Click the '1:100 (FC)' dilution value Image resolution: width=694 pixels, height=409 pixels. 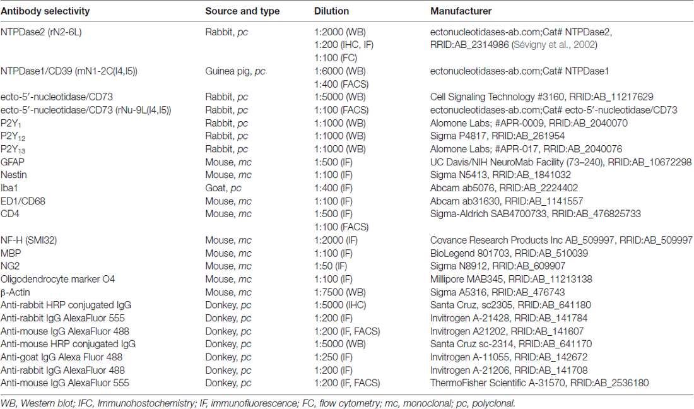(x=336, y=58)
